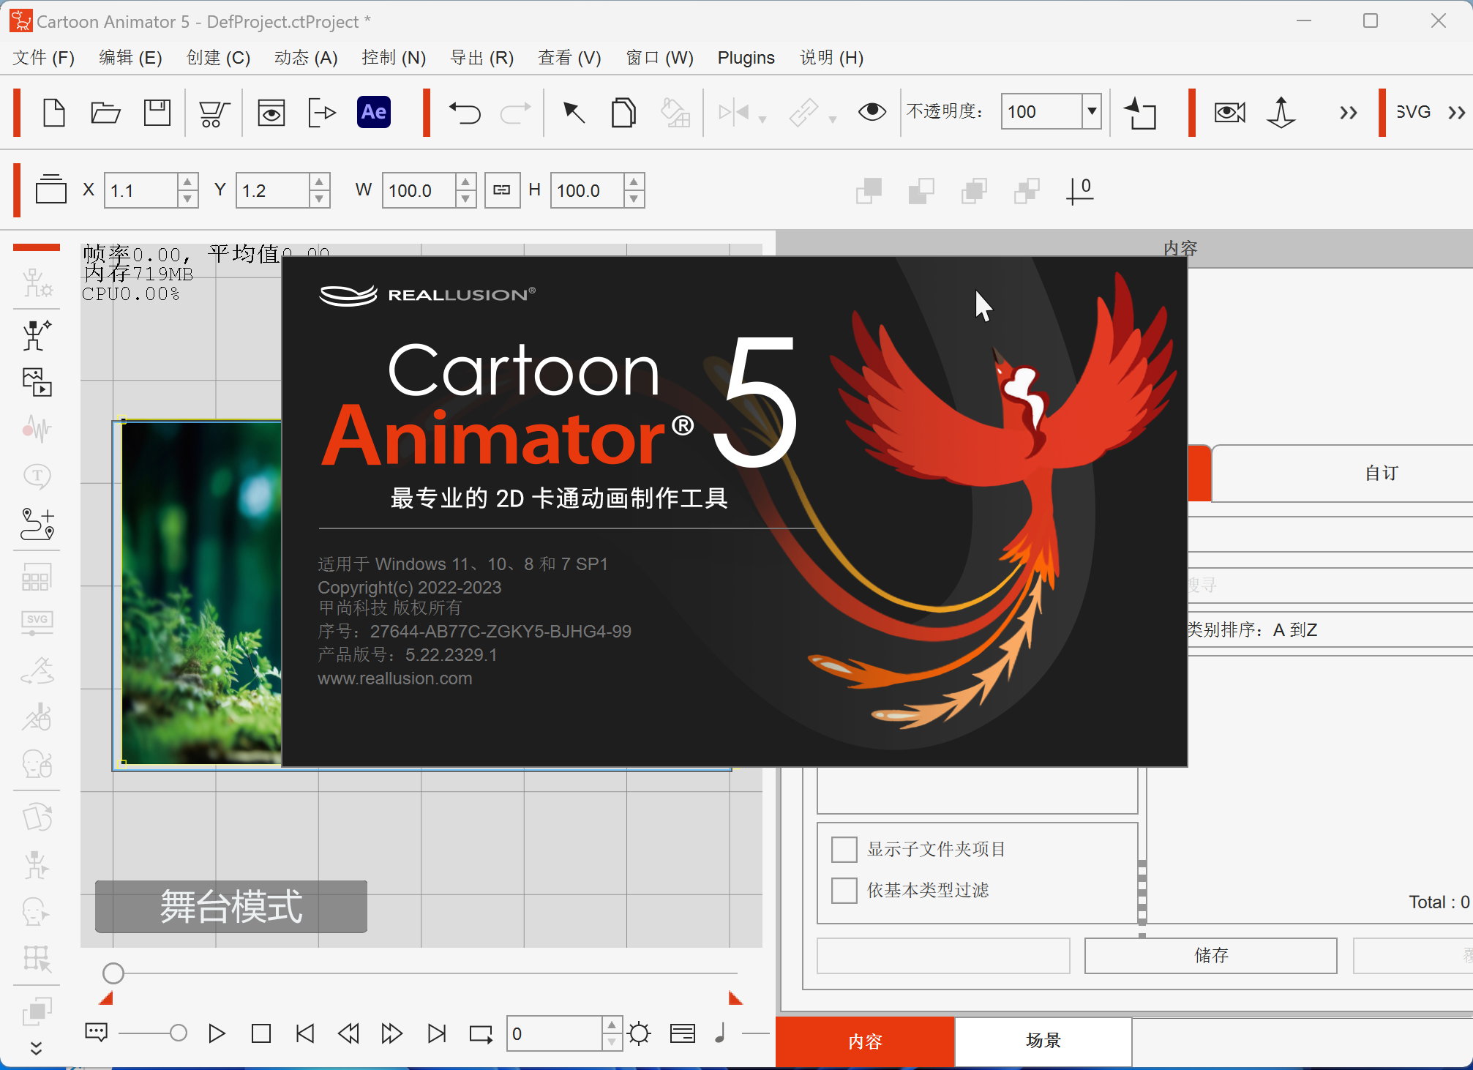The width and height of the screenshot is (1473, 1070).
Task: Expand hidden toolbar items beside SVG
Action: [1456, 112]
